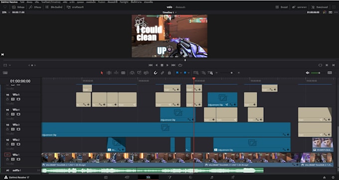Lock track V5 with padlock icon

[x=7, y=99]
